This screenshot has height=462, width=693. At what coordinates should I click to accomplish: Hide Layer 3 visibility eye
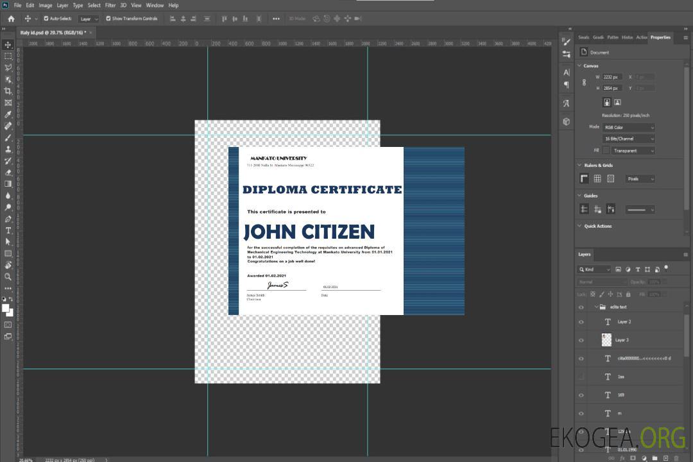pyautogui.click(x=581, y=341)
